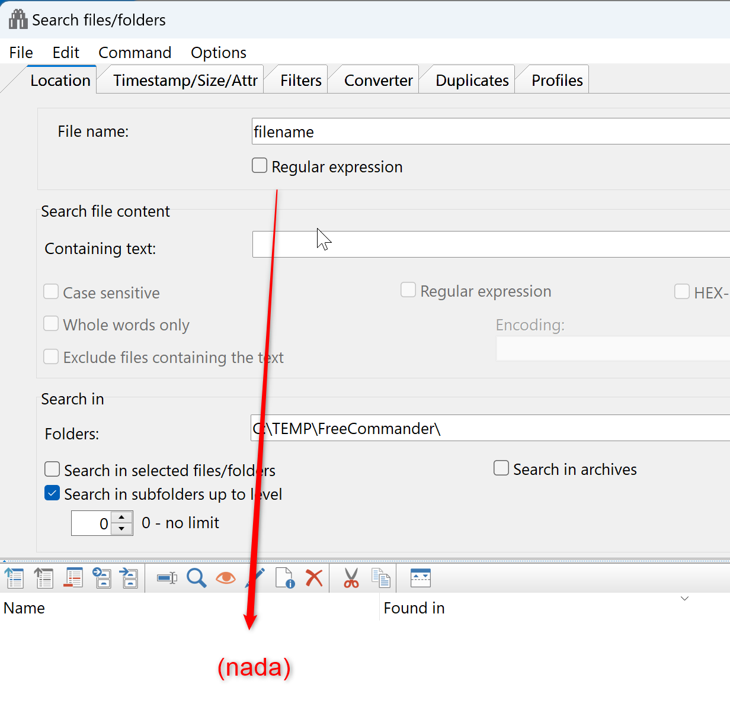Tick the Case sensitive checkbox

[x=51, y=291]
